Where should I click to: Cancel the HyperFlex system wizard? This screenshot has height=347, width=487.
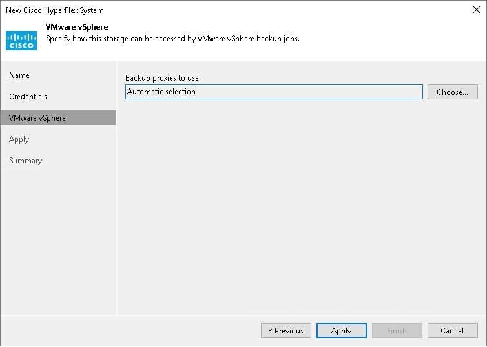453,331
